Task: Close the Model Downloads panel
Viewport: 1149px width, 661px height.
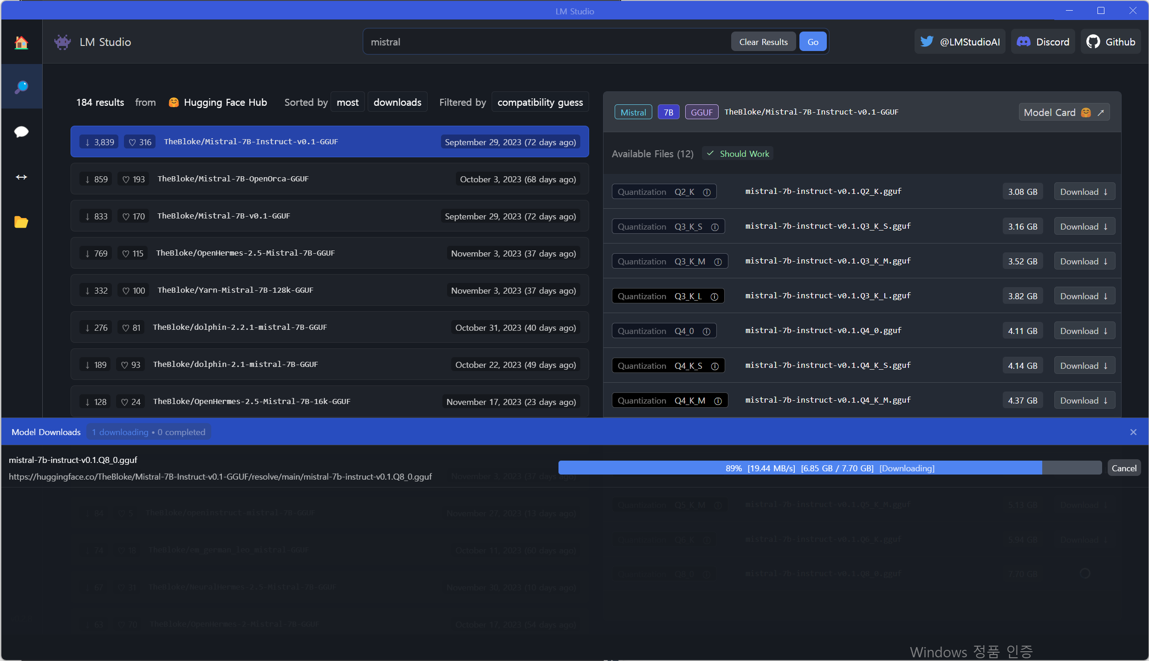Action: point(1133,432)
